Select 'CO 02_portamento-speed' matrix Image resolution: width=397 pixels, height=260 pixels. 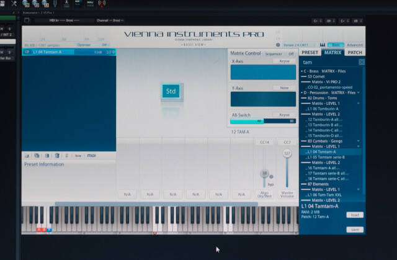[x=330, y=87]
